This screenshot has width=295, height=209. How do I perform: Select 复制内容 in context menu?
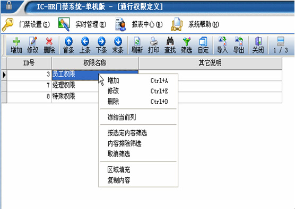(x=138, y=180)
